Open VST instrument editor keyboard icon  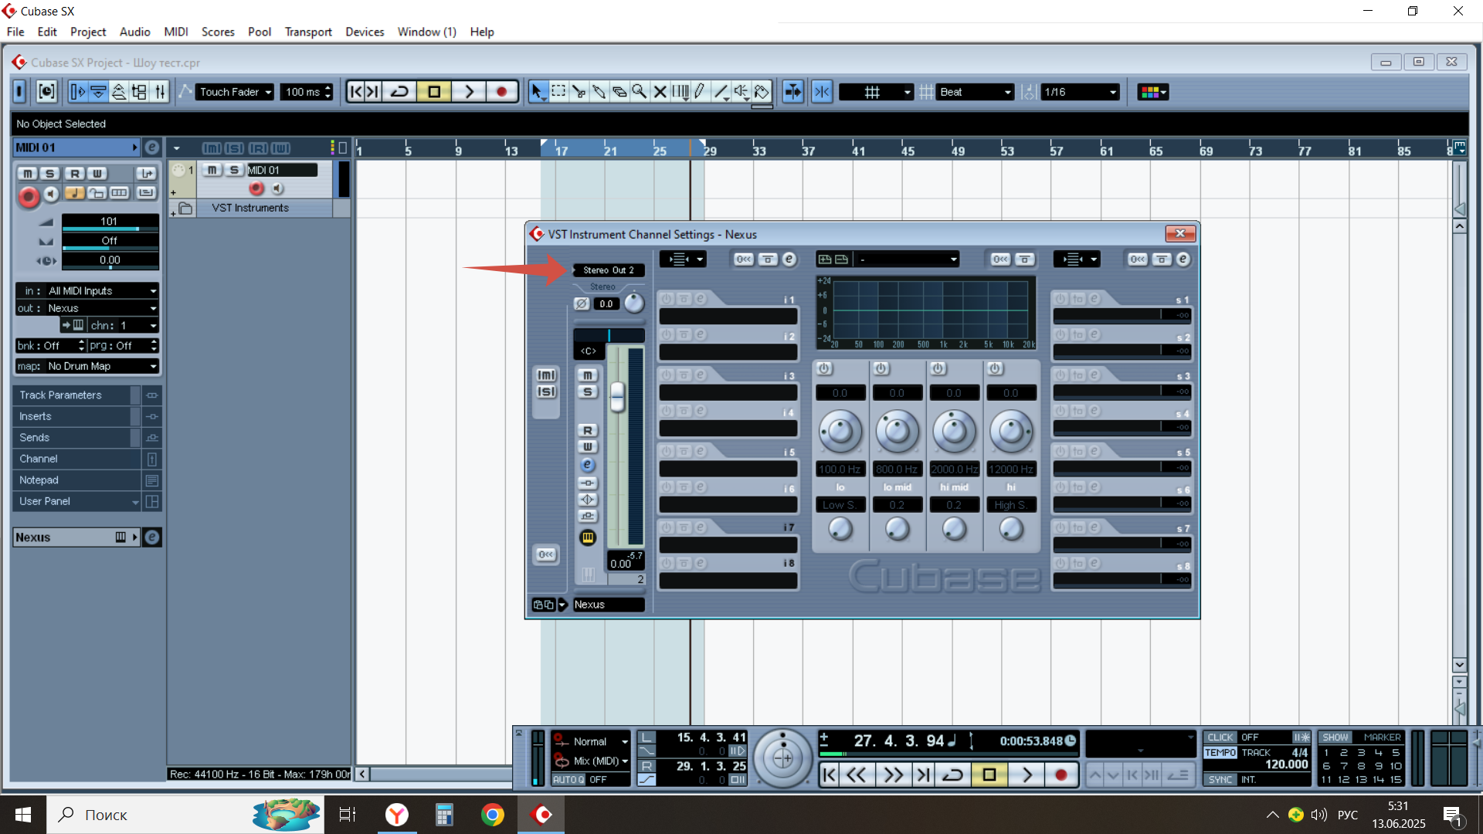click(x=588, y=538)
